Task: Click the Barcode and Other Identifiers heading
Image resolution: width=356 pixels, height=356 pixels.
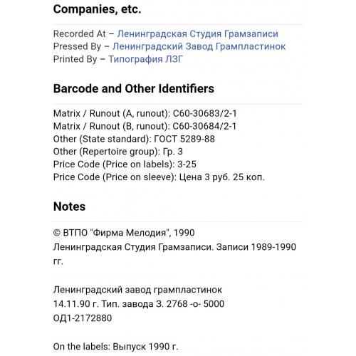Action: tap(134, 88)
